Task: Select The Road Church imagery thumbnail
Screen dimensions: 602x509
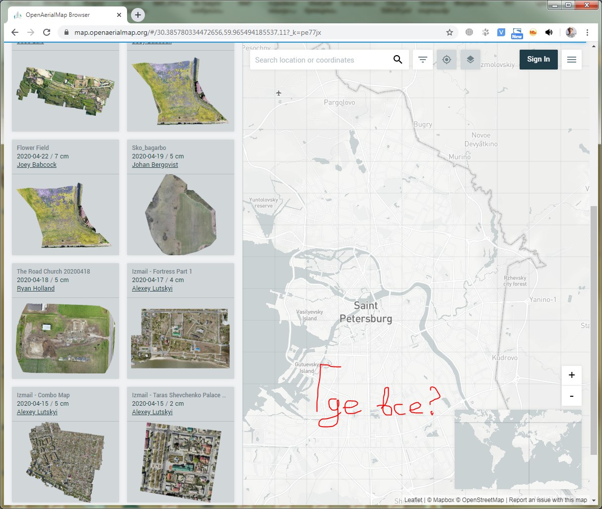Action: point(66,338)
